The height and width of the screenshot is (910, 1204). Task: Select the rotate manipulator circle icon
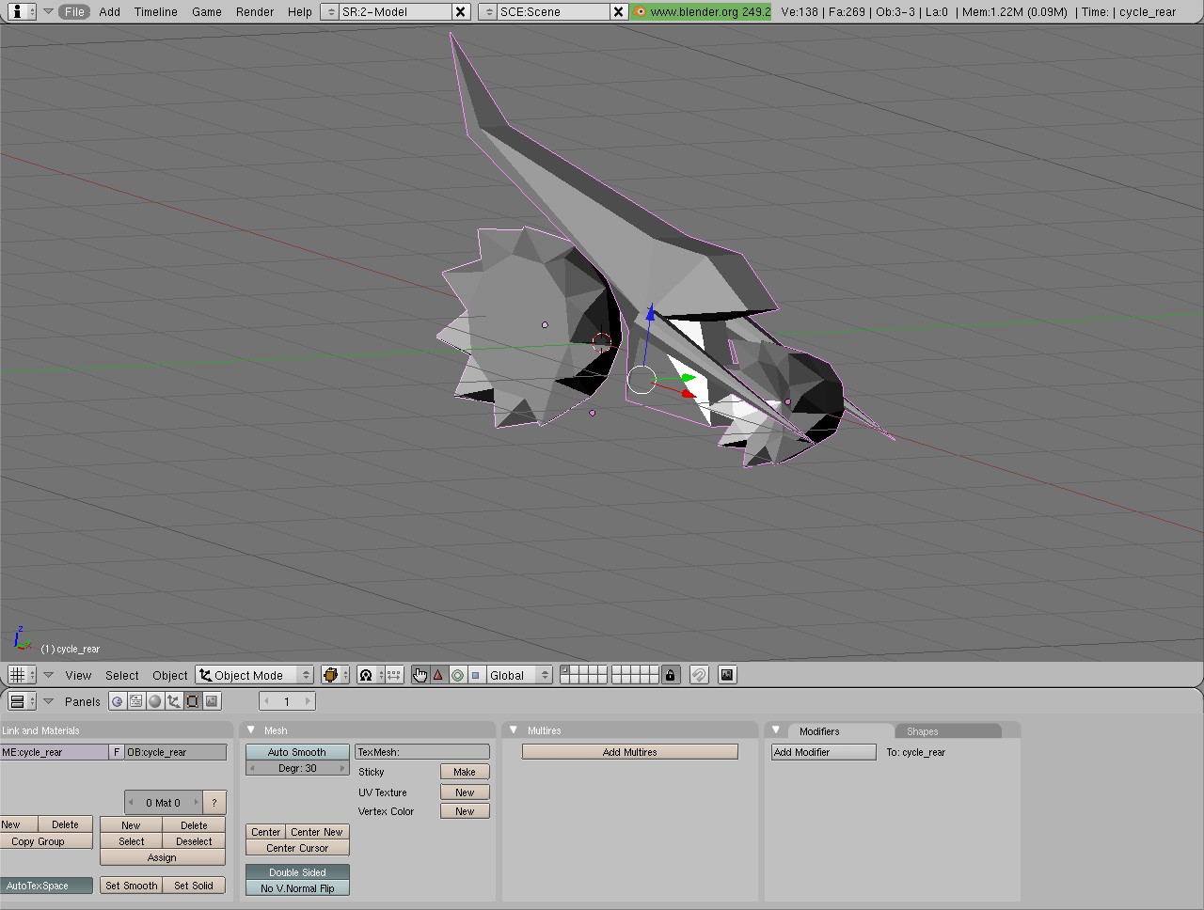[x=457, y=675]
